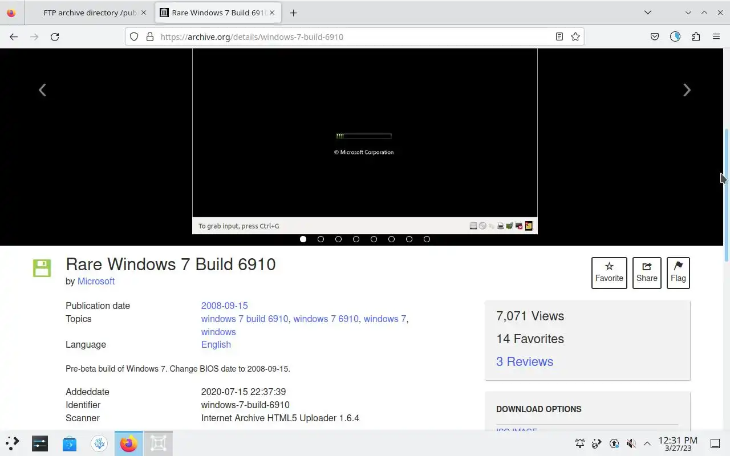Select the seventh carousel dot
Screen dimensions: 730x456
(409, 239)
